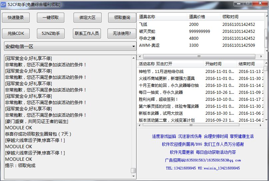The image size is (269, 181).
Task: Click the 活动名称 双击打开 column header
Action: pyautogui.click(x=170, y=64)
